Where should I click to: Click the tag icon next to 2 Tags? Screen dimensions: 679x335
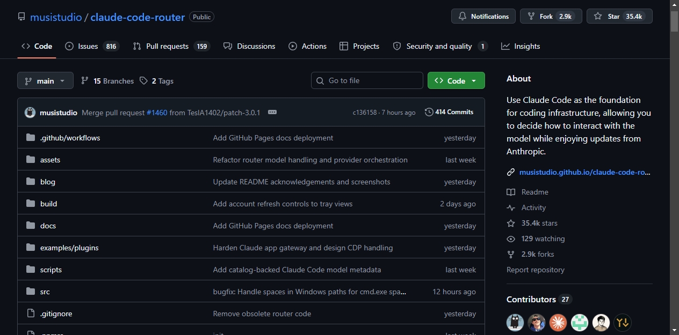(x=143, y=81)
